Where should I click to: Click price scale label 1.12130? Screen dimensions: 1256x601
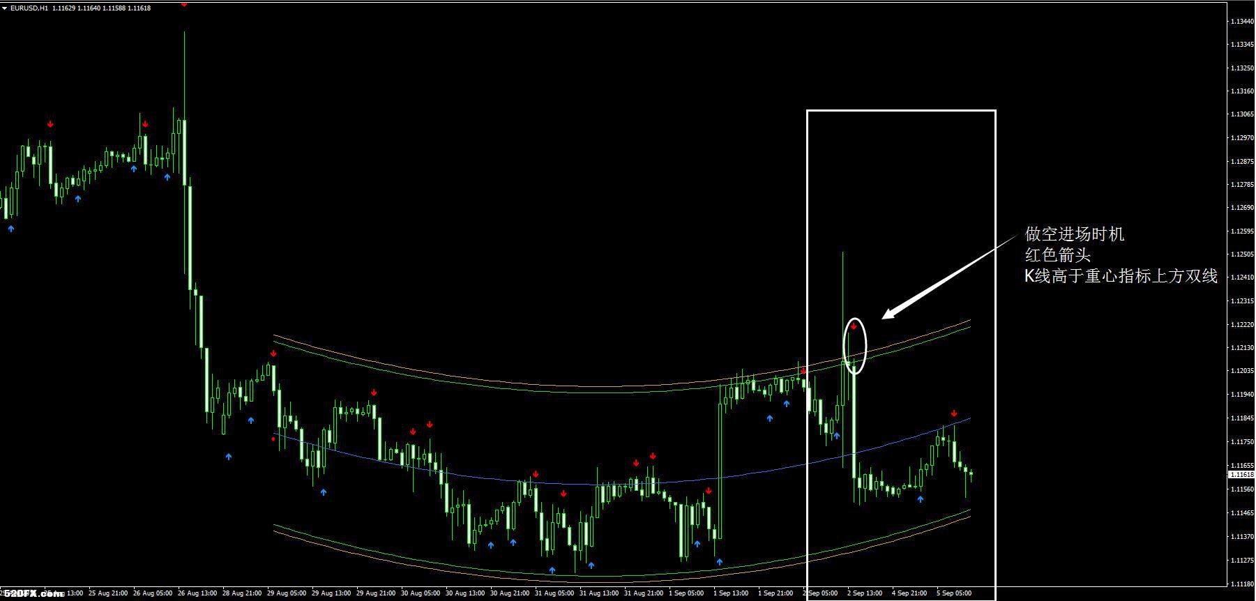[x=1241, y=348]
